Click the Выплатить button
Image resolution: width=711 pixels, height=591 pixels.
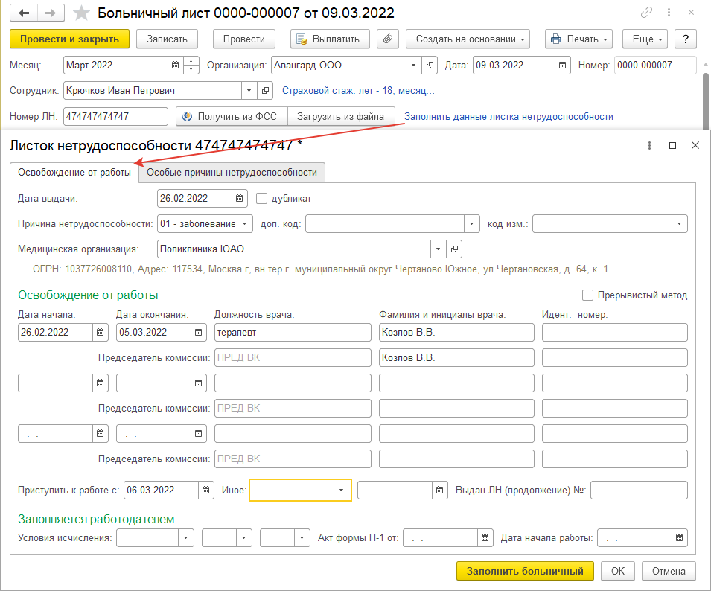(x=330, y=39)
